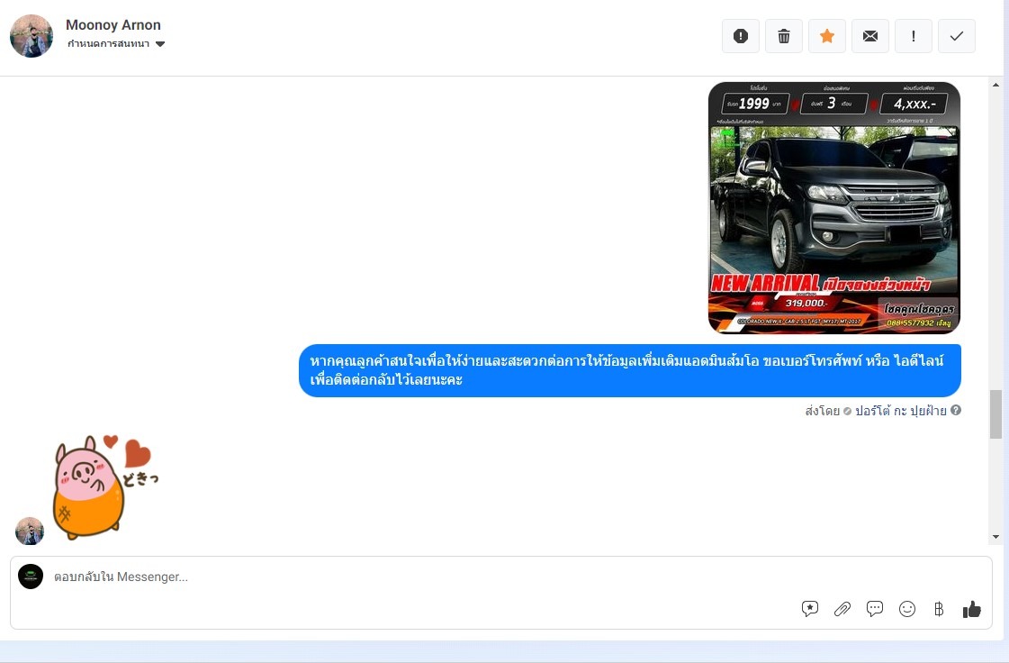Screen dimensions: 1009x663
Task: Open saved replies star bubble icon
Action: point(809,609)
